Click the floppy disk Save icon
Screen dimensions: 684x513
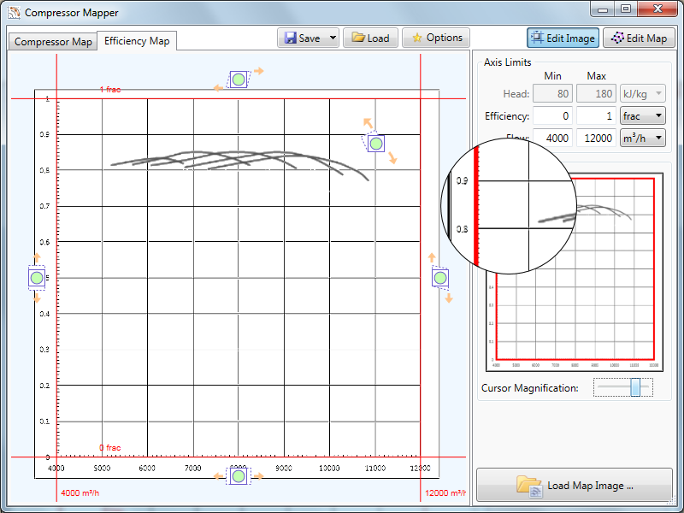290,38
